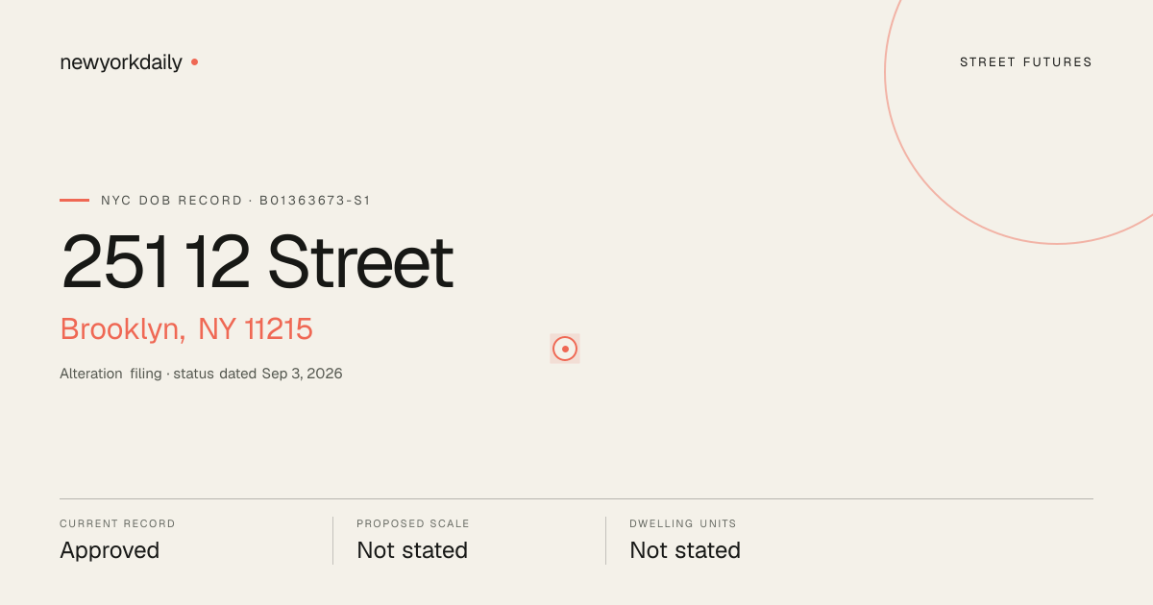The height and width of the screenshot is (605, 1153).
Task: Click Not stated under Dwelling Units
Action: [685, 550]
